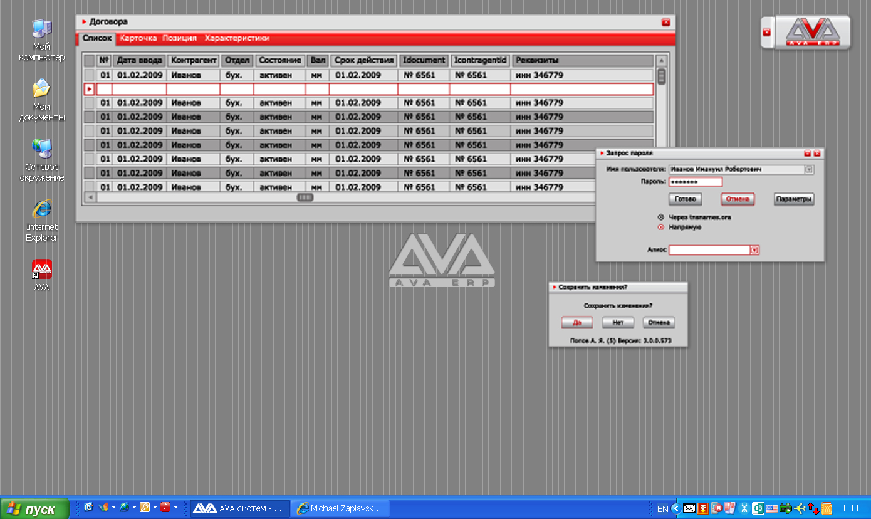This screenshot has height=519, width=871.
Task: Click the EN language indicator
Action: tap(662, 509)
